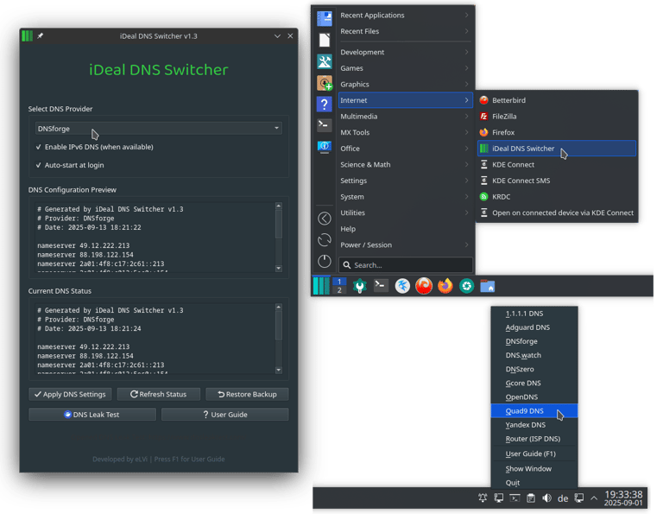The image size is (663, 514).
Task: Click scroll-down arrow in Current DNS Status
Action: tap(278, 370)
